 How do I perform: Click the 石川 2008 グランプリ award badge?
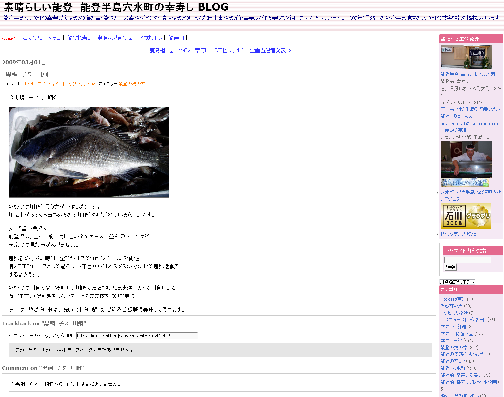[x=466, y=216]
